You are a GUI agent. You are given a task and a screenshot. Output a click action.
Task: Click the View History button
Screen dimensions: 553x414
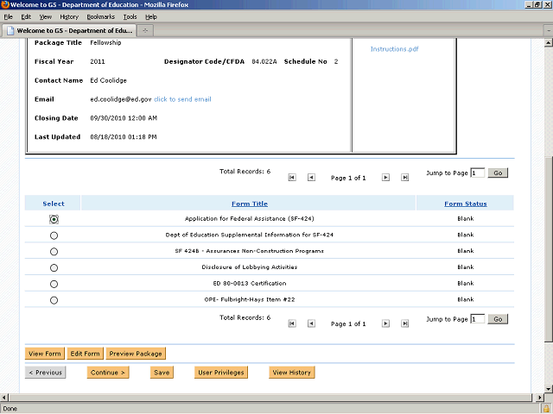(x=292, y=373)
